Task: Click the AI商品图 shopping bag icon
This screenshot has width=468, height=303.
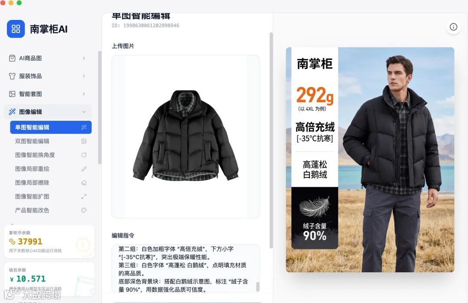Action: pos(12,58)
